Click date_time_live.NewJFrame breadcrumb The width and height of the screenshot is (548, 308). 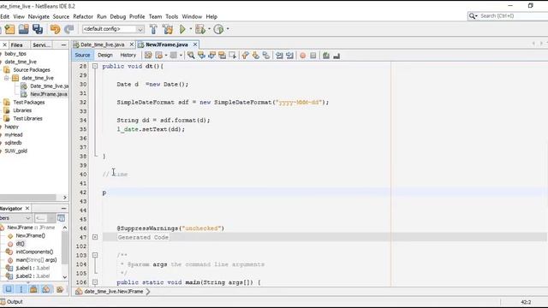pos(114,291)
